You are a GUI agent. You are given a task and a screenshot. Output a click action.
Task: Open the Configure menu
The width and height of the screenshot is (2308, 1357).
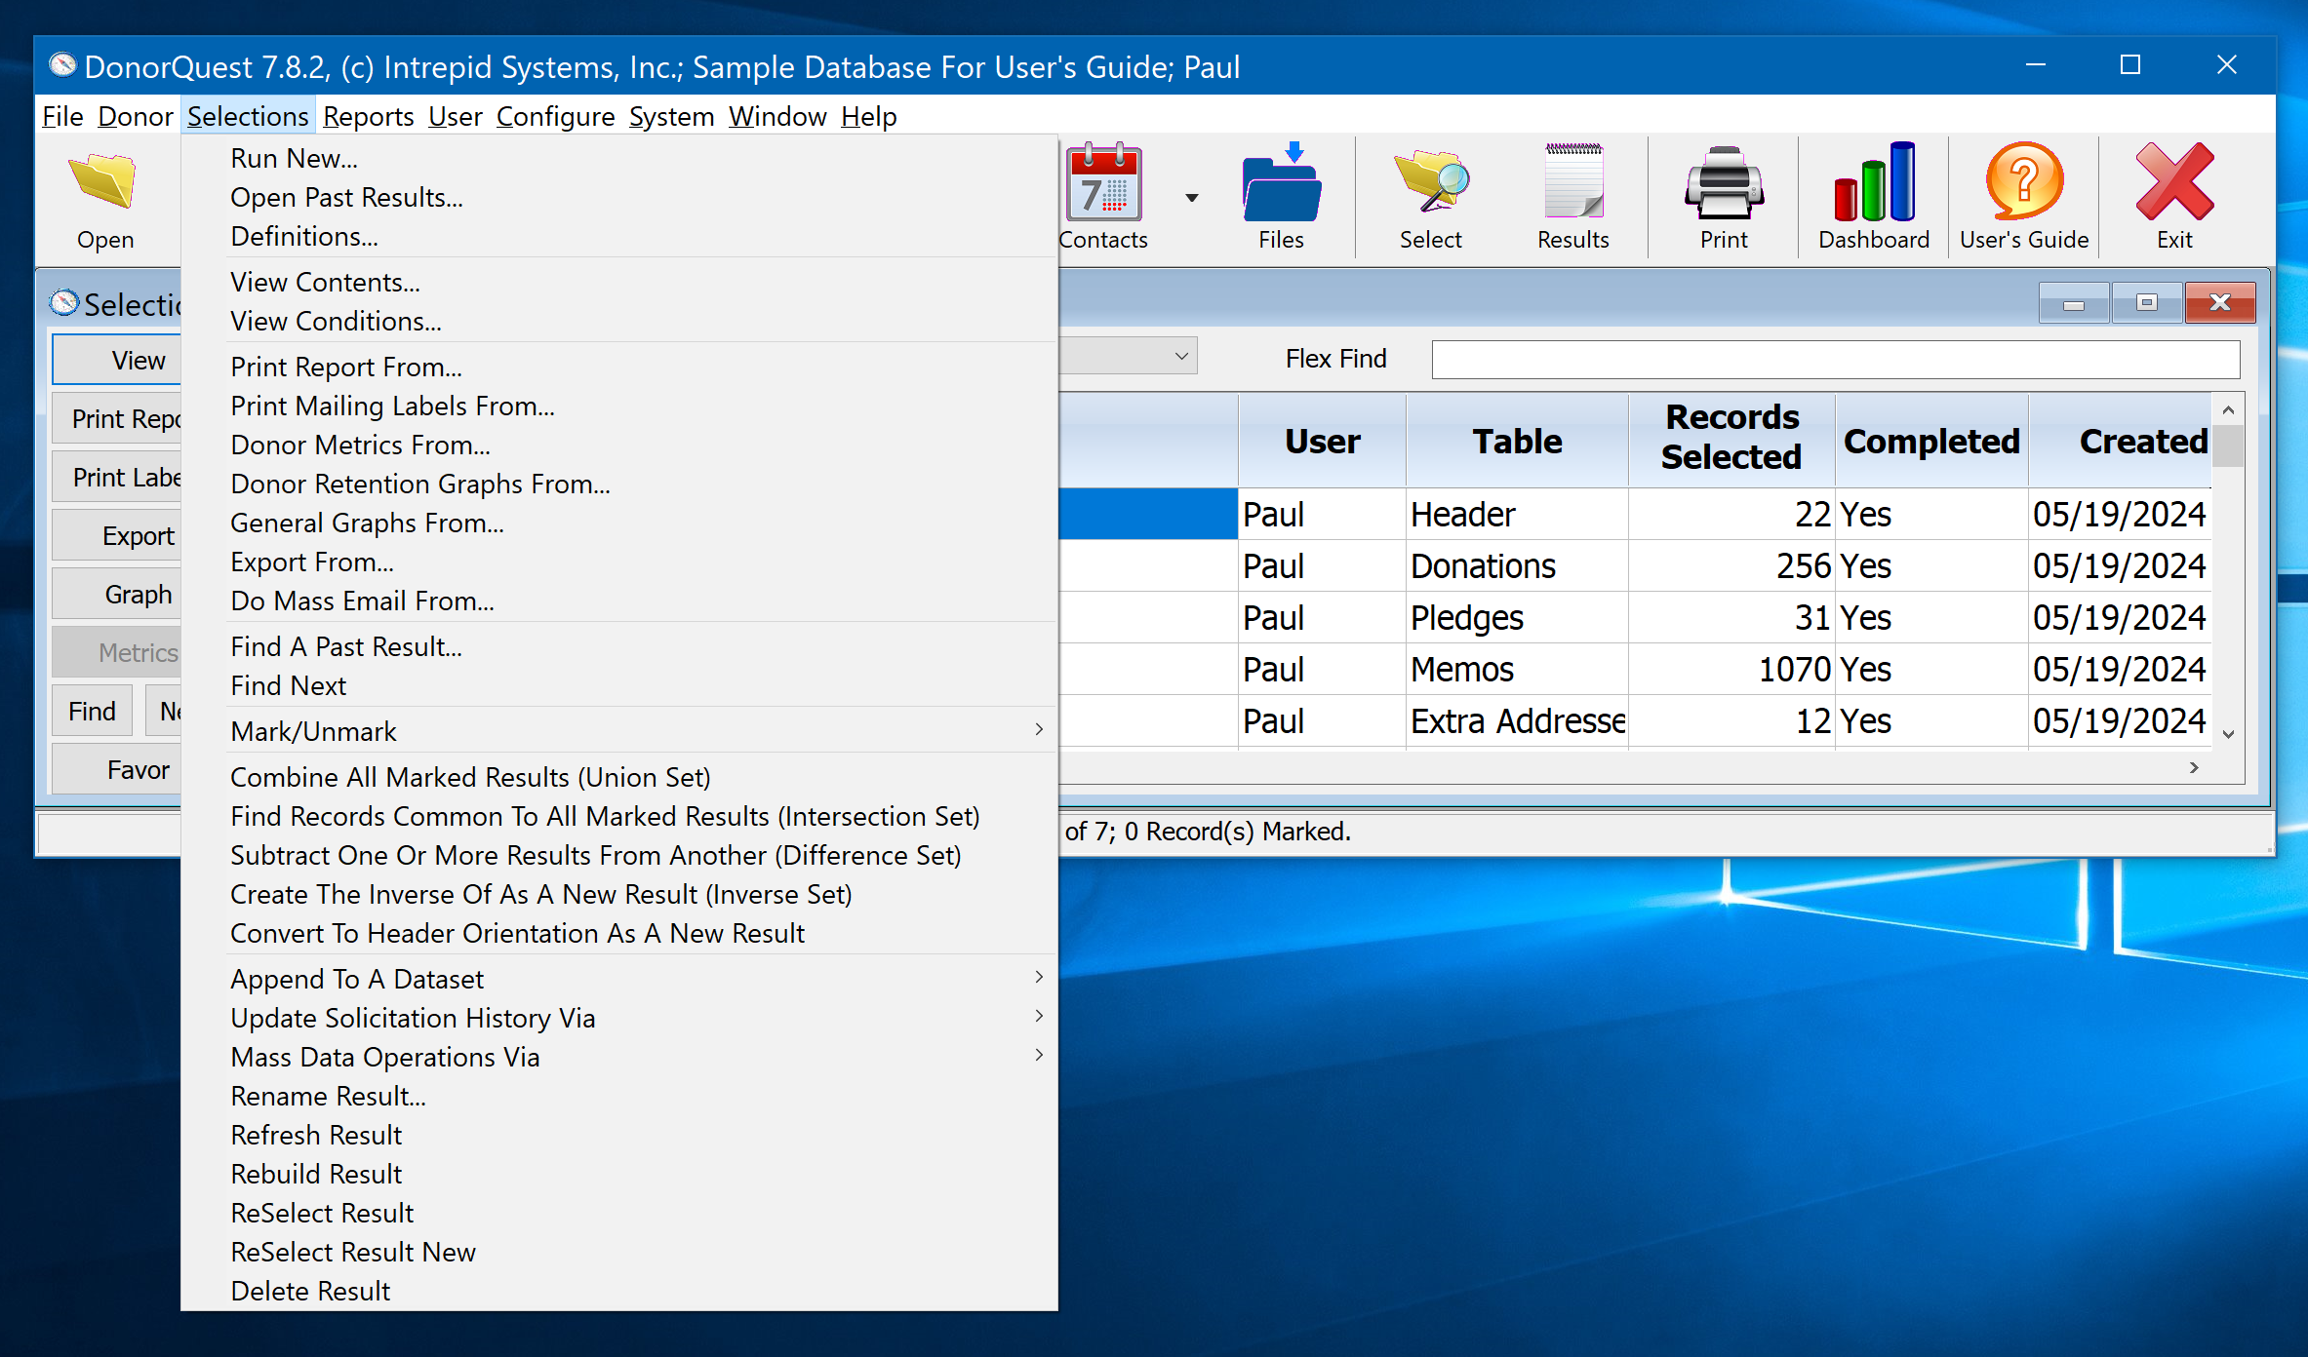[x=555, y=116]
